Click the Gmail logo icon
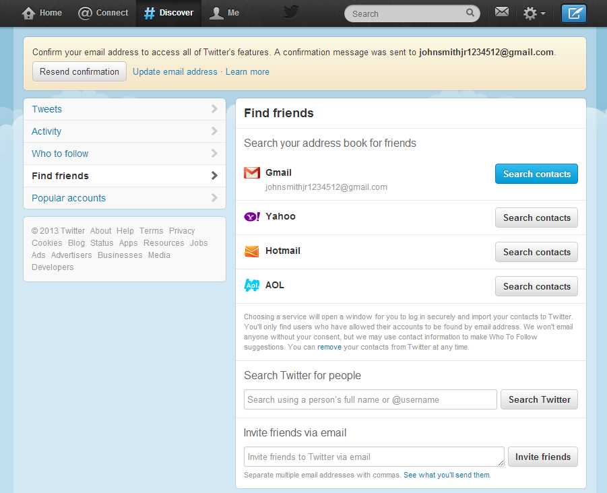Screen dimensions: 607x493 (x=252, y=173)
